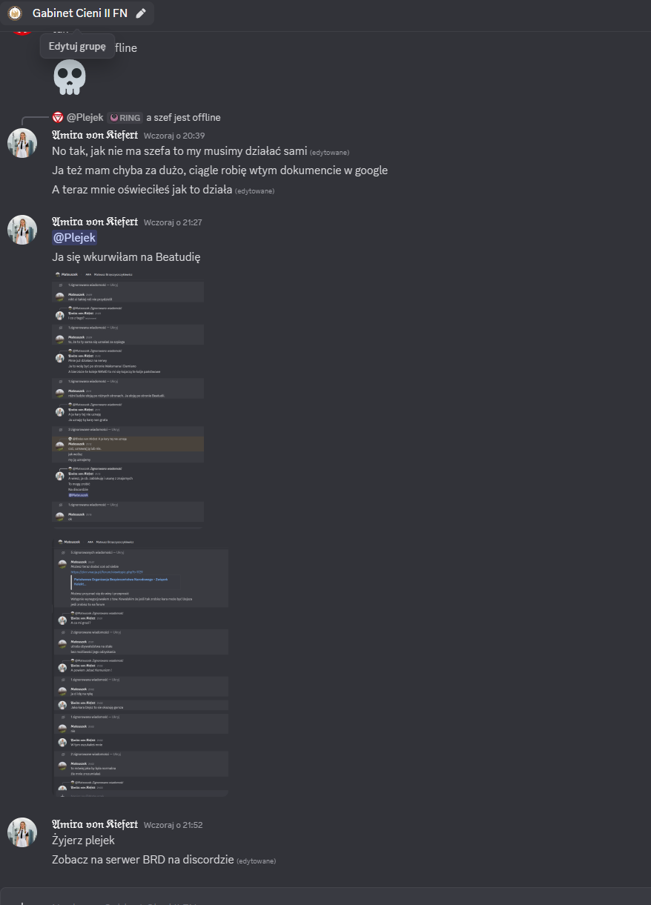Click the skull emoji in chat
The image size is (651, 905).
click(x=70, y=77)
